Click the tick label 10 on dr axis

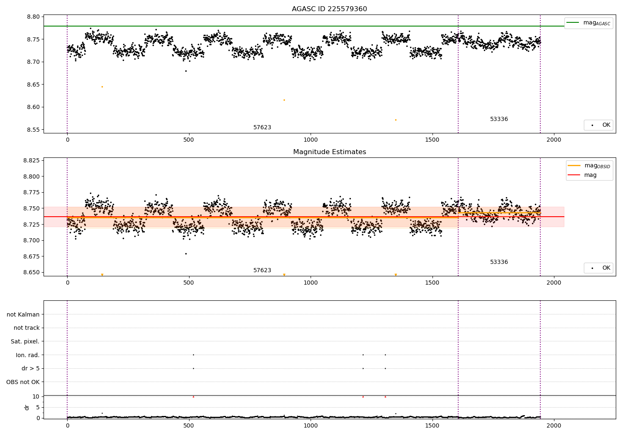click(36, 396)
